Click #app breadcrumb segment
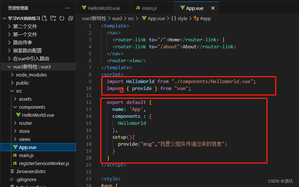The image size is (299, 187). click(205, 19)
